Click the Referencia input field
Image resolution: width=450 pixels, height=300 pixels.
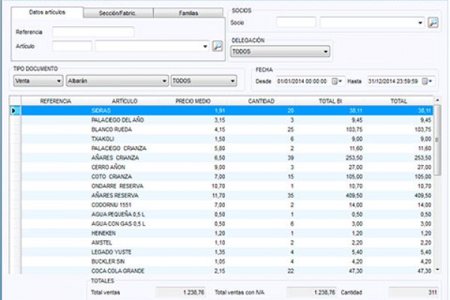93,31
